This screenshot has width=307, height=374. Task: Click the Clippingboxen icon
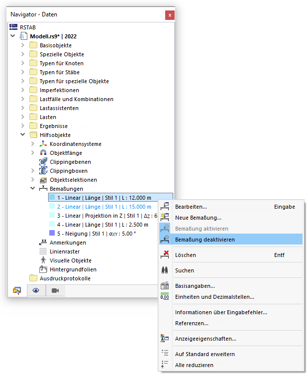pos(43,170)
